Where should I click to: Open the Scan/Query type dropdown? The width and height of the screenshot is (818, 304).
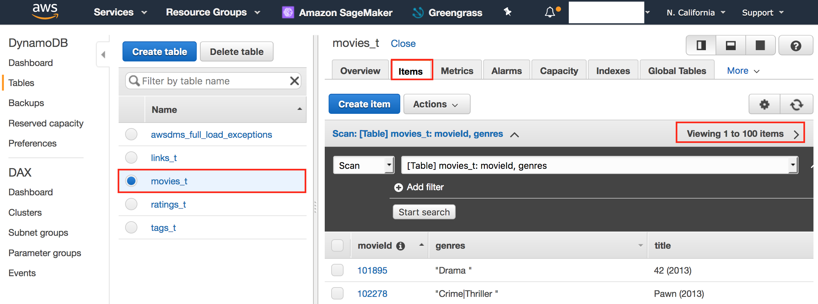click(364, 165)
